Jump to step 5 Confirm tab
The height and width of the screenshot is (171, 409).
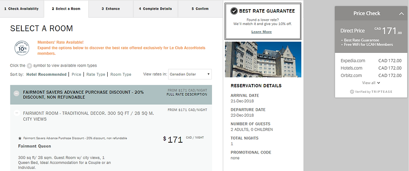click(x=200, y=8)
